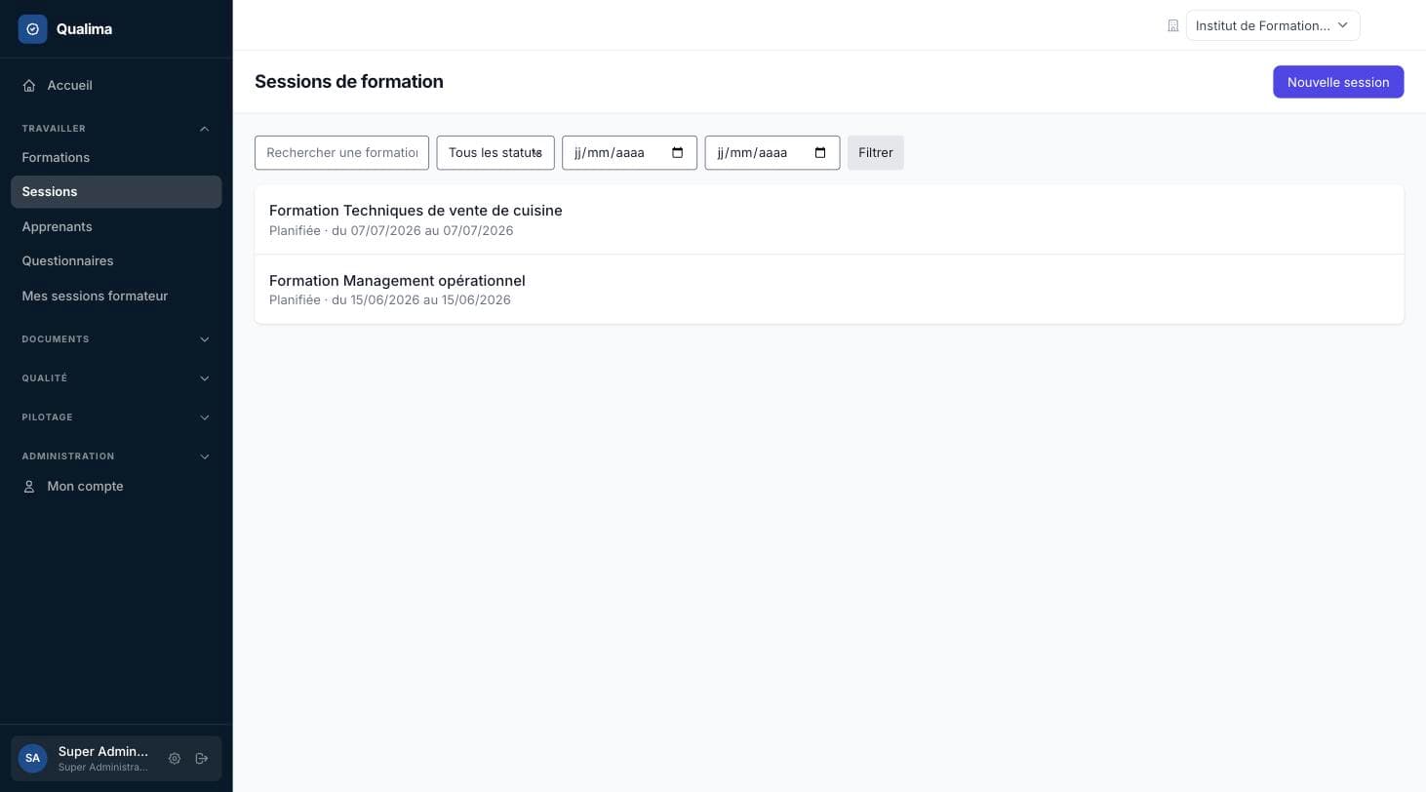Click 'du 07/07/2026 au 07/07/2026' text
Viewport: 1426px width, 792px height.
422,231
